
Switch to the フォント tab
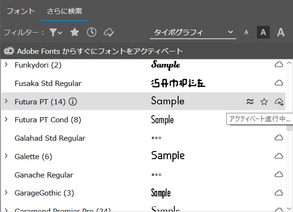(21, 11)
